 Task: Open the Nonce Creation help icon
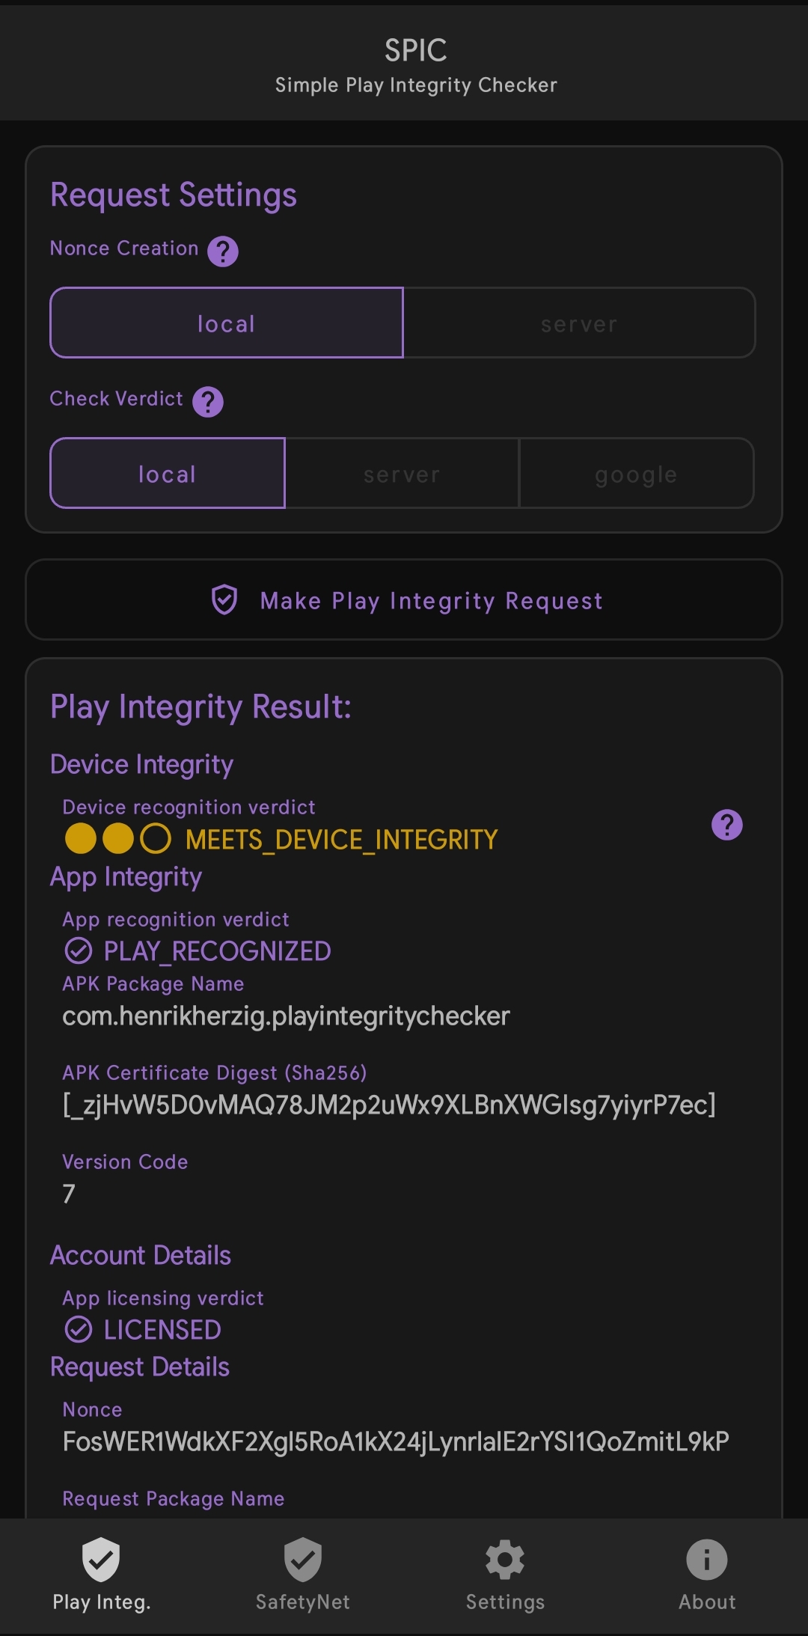pyautogui.click(x=223, y=251)
